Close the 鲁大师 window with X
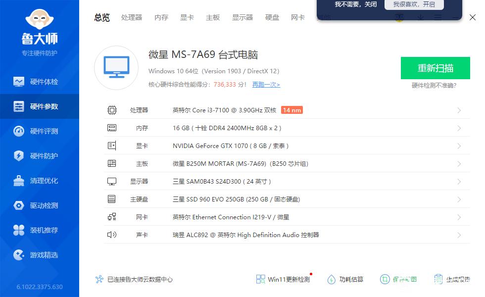The image size is (485, 297). coord(472,17)
